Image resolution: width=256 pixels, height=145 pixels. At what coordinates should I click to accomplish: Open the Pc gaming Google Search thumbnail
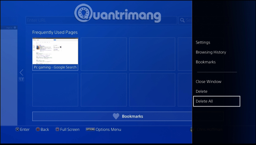pyautogui.click(x=55, y=54)
